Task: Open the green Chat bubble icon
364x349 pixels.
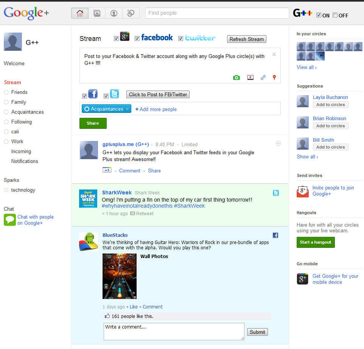Action: point(10,220)
